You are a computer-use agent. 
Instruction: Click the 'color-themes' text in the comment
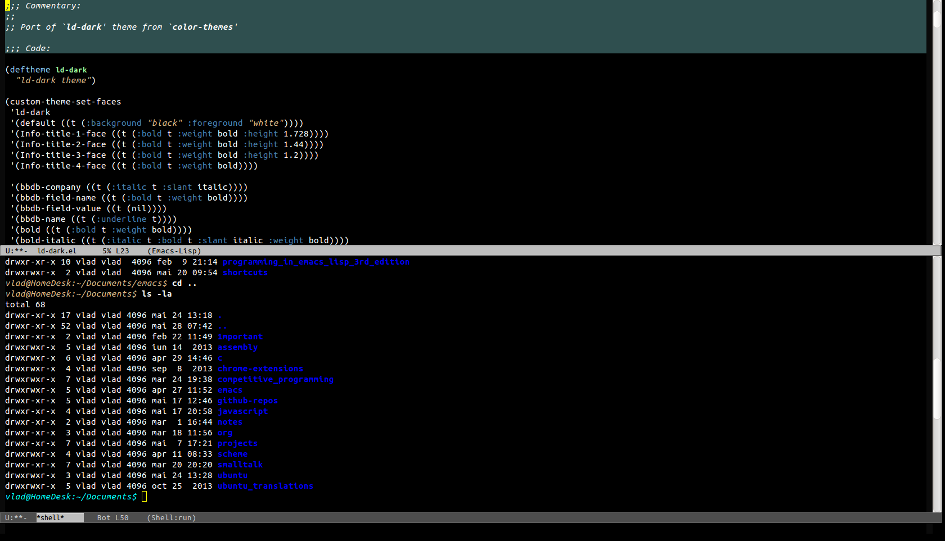[x=202, y=27]
